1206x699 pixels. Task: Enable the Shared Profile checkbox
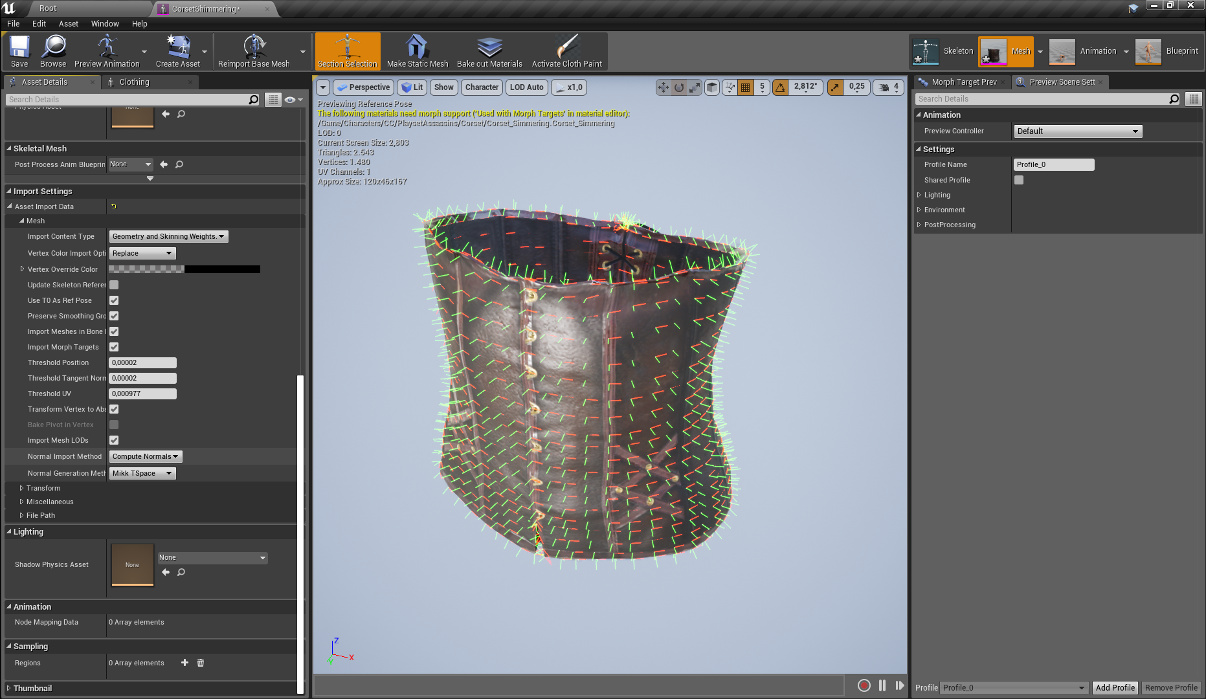tap(1019, 180)
